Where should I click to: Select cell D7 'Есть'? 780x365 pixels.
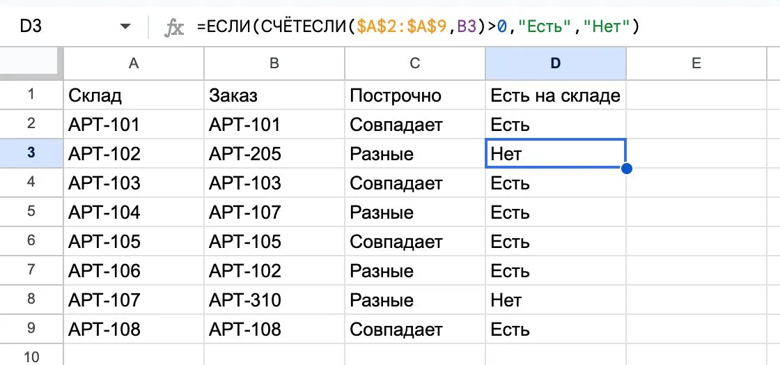556,270
